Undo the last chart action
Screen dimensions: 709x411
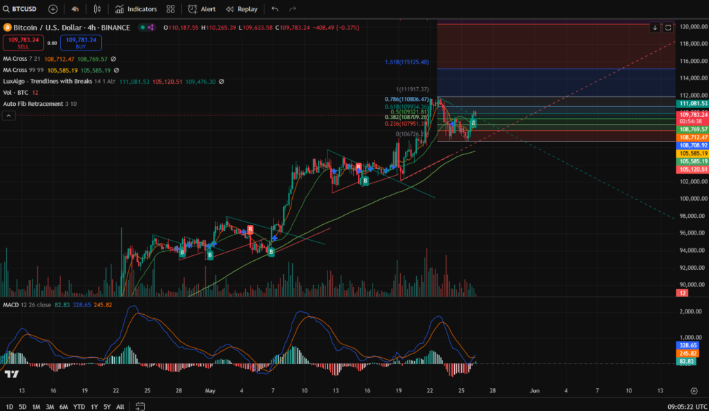point(275,9)
